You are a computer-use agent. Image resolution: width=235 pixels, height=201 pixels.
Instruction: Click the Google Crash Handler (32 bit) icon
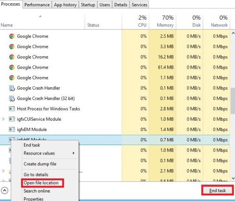(x=12, y=99)
